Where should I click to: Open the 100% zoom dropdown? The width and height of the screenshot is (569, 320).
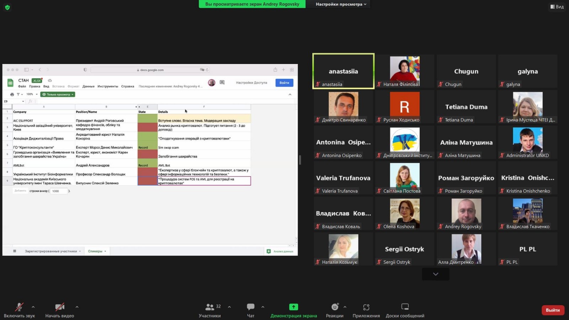[x=32, y=95]
